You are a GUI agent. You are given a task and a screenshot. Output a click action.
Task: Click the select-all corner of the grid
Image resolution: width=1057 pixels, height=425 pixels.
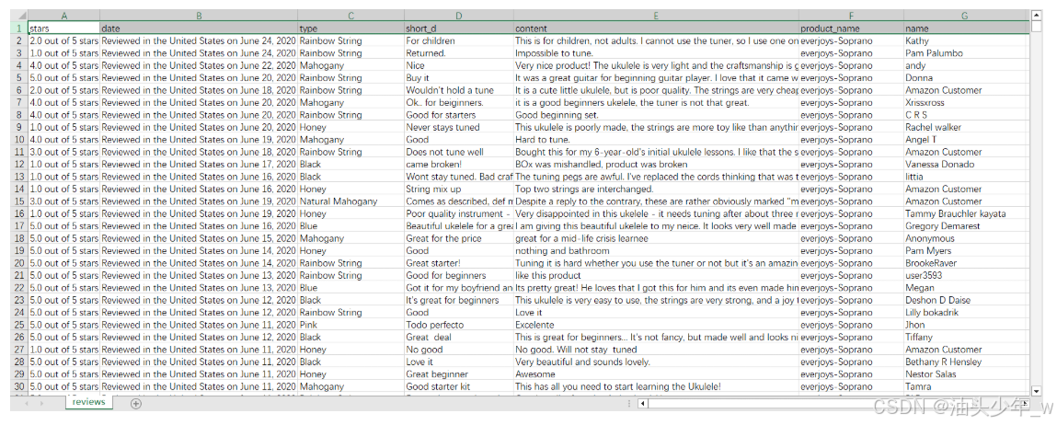[19, 16]
